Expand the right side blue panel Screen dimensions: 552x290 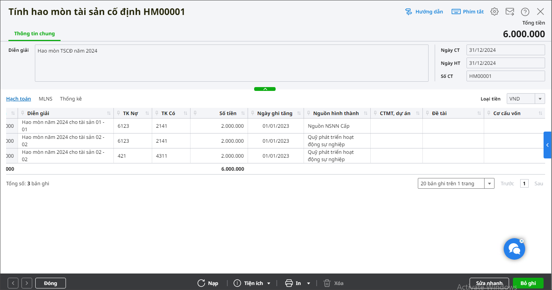(547, 145)
